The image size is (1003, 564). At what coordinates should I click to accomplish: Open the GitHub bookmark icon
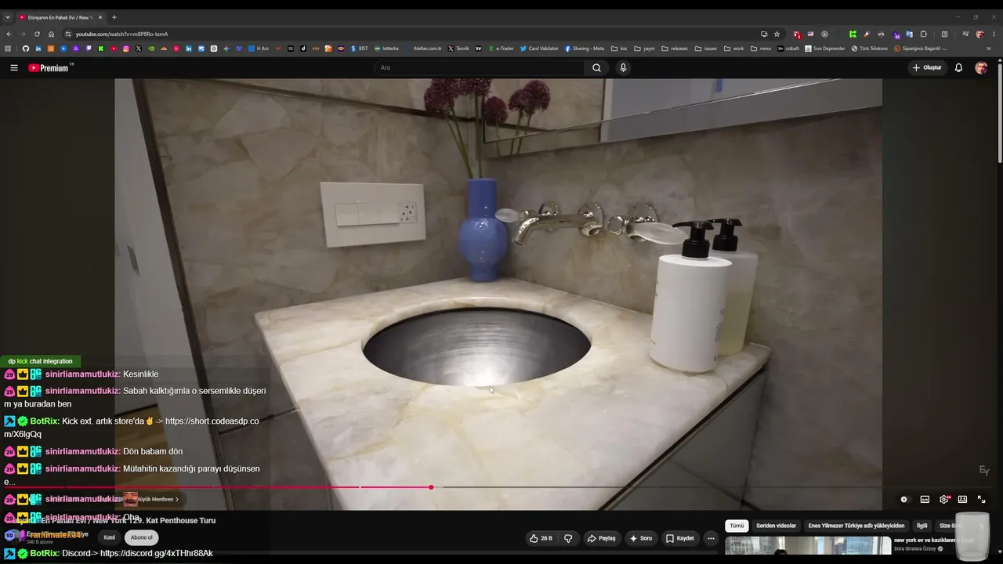coord(26,49)
